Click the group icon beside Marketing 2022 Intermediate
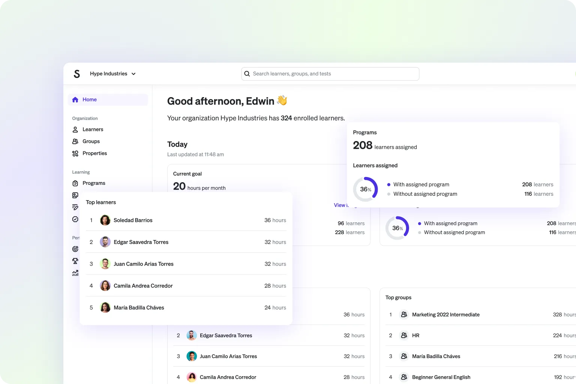The image size is (576, 384). click(x=404, y=315)
